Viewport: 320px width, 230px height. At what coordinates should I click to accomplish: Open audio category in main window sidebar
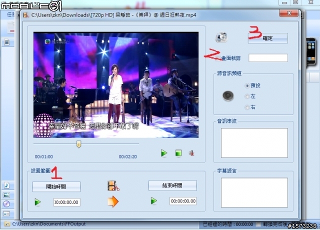pyautogui.click(x=6, y=185)
